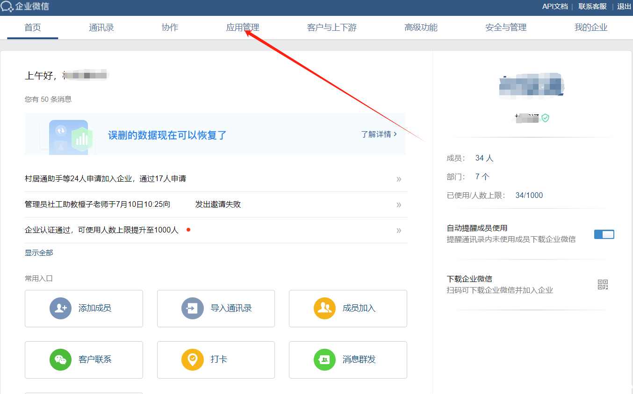633x394 pixels.
Task: Go to the 安全与管理 tab
Action: (x=506, y=28)
